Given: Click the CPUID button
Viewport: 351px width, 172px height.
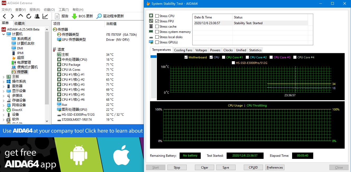Looking at the screenshot, I should point(253,167).
